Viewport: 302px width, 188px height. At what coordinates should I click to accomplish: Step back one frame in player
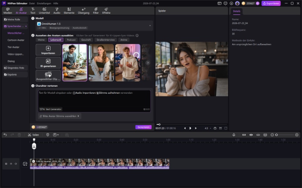point(185,128)
